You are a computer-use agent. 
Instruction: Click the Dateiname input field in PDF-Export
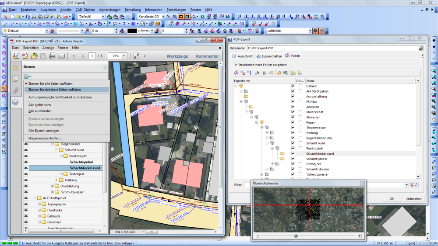332,48
